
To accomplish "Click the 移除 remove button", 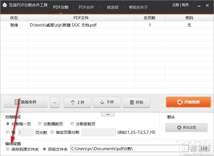I will pos(136,102).
